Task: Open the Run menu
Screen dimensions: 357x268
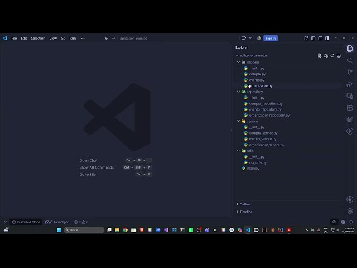Action: tap(73, 39)
